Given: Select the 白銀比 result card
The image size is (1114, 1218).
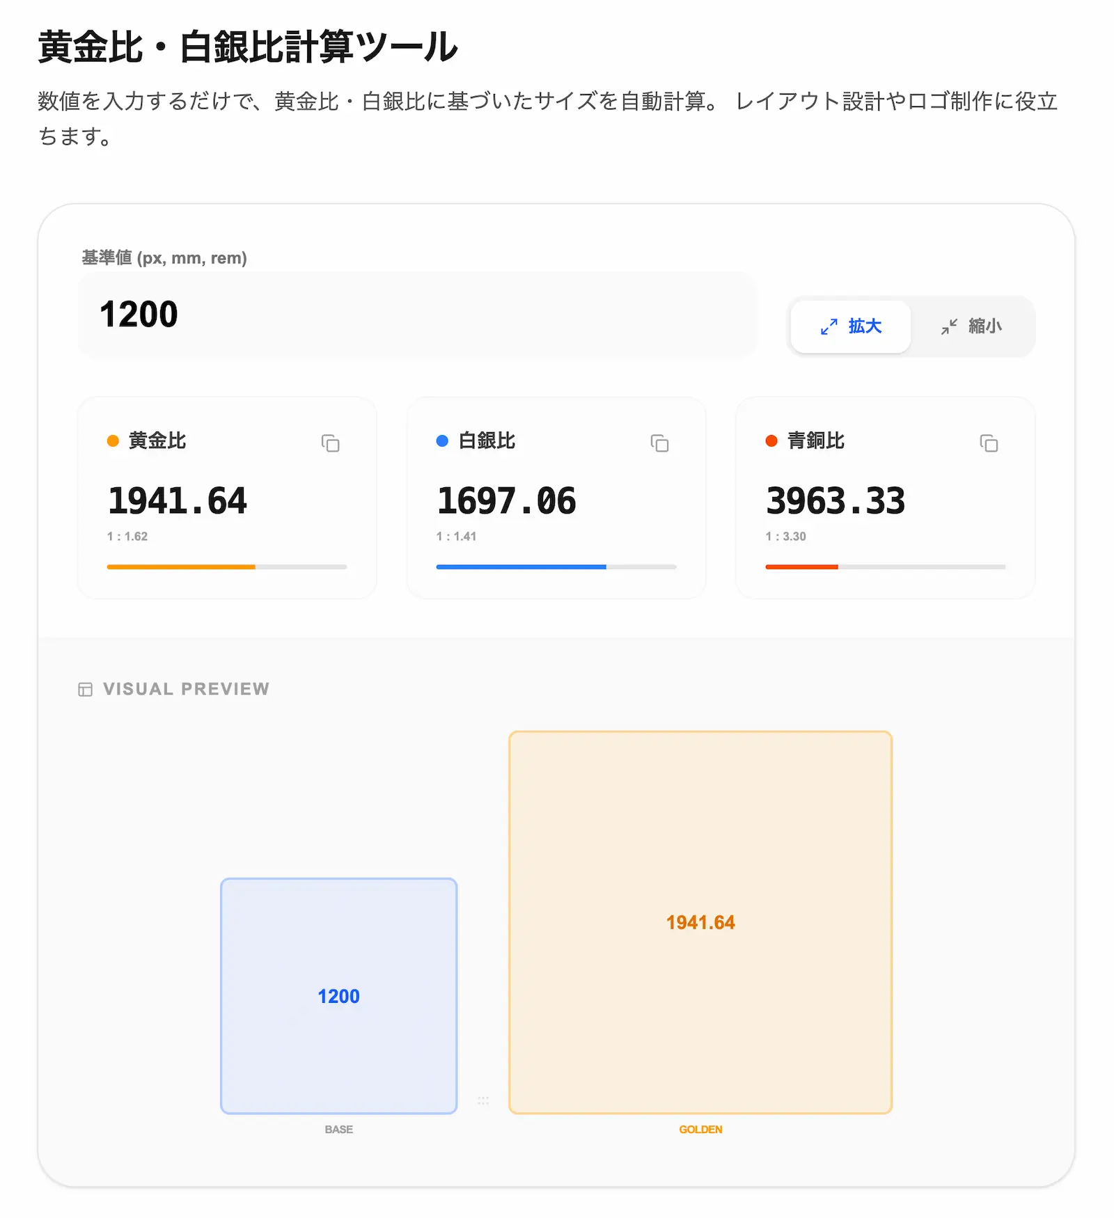Looking at the screenshot, I should point(556,498).
